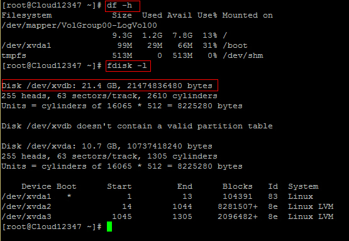Viewport: 349px width, 241px height.
Task: Click the '/boot' mount point
Action: pos(235,46)
